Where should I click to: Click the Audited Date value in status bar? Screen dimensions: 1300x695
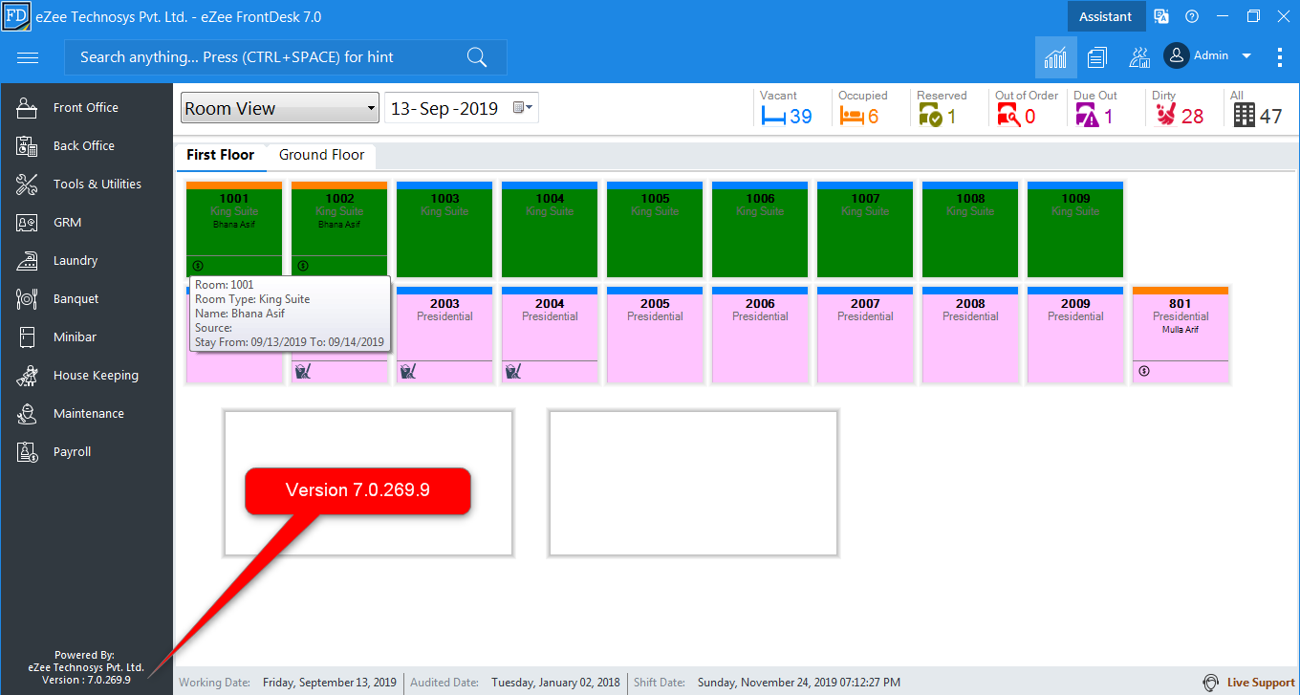coord(555,683)
